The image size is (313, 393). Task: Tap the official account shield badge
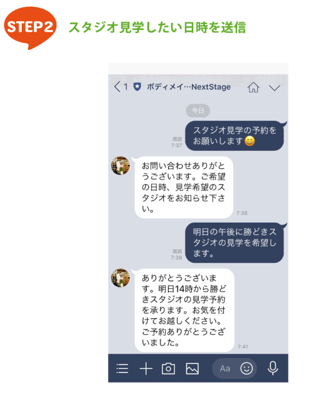[x=137, y=87]
